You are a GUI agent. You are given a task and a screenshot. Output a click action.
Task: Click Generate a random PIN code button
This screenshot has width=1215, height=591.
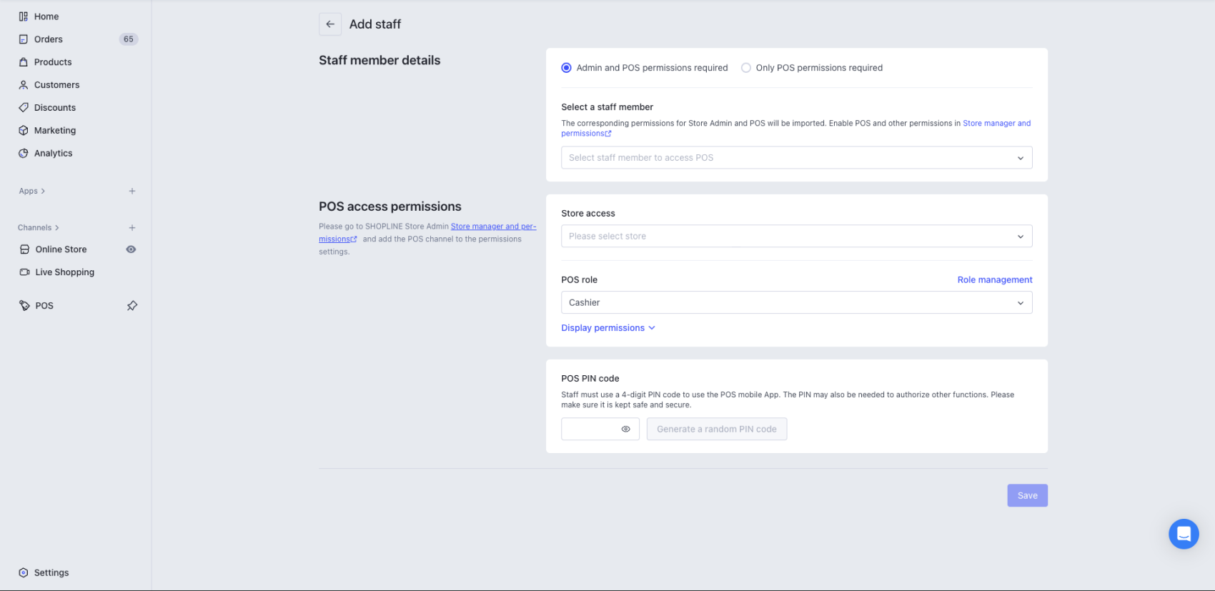(x=716, y=429)
